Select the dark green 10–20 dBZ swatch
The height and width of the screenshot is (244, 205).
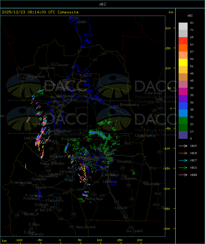pos(183,128)
